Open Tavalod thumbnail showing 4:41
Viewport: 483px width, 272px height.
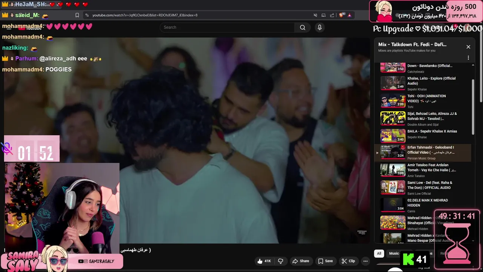[393, 119]
